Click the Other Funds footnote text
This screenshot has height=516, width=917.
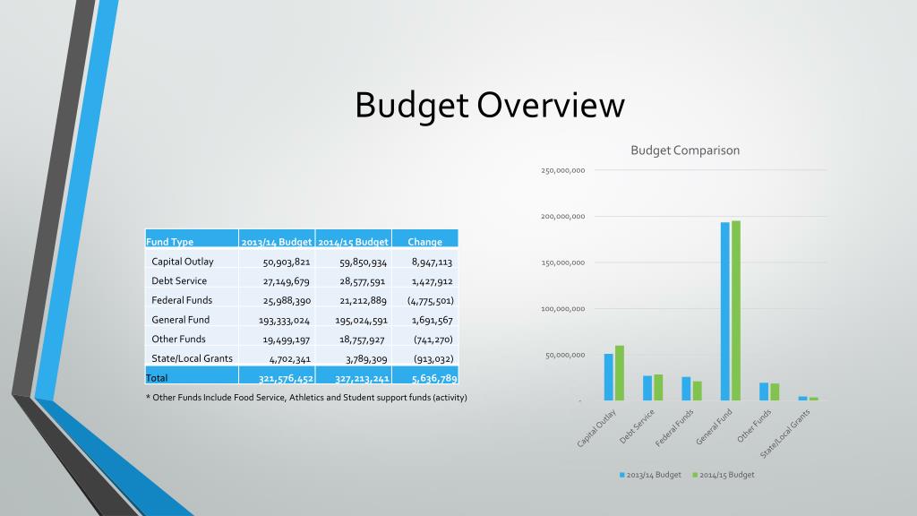[306, 398]
